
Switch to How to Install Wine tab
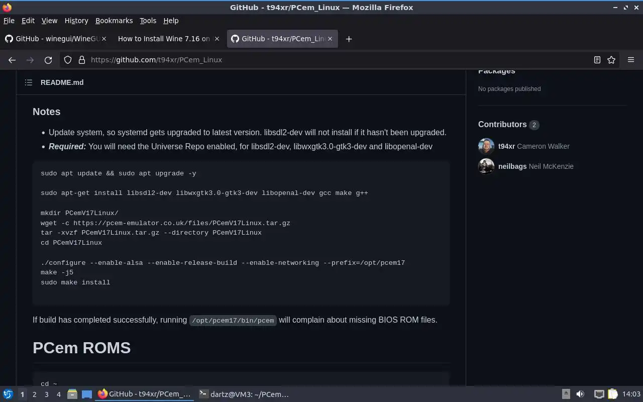point(164,39)
